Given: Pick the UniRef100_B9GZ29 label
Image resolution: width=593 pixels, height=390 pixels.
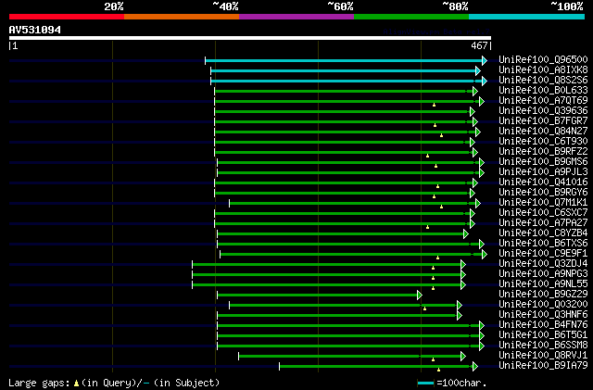Looking at the screenshot, I should (x=543, y=295).
